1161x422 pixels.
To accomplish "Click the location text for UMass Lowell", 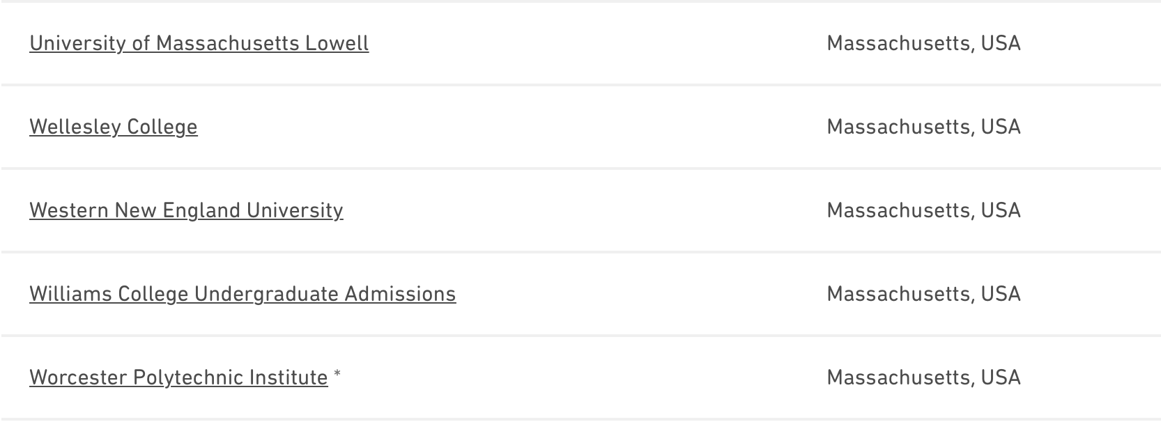I will pyautogui.click(x=923, y=43).
